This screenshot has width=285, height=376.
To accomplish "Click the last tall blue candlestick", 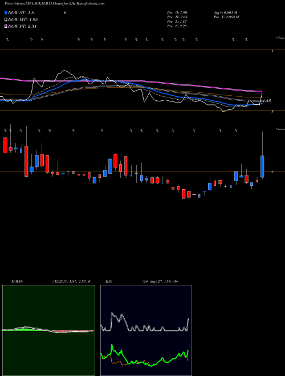I will (262, 166).
